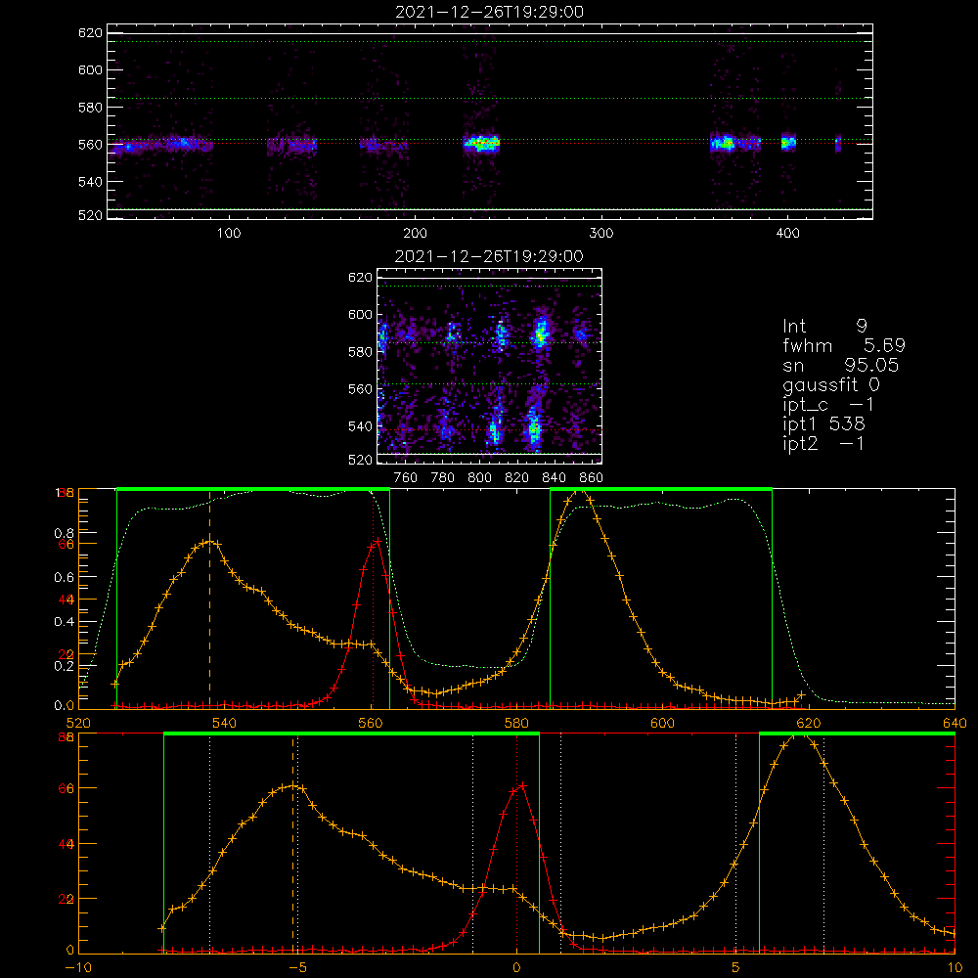Select the 'ipt_c -1' readout line

pyautogui.click(x=828, y=405)
